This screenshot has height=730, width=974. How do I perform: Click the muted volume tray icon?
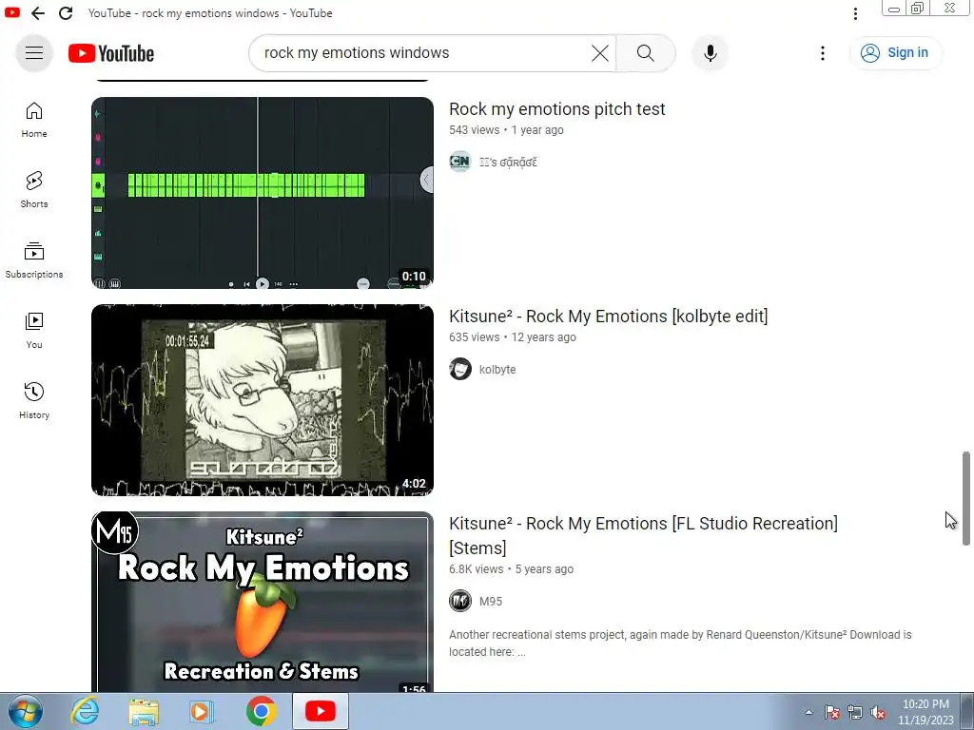click(878, 713)
